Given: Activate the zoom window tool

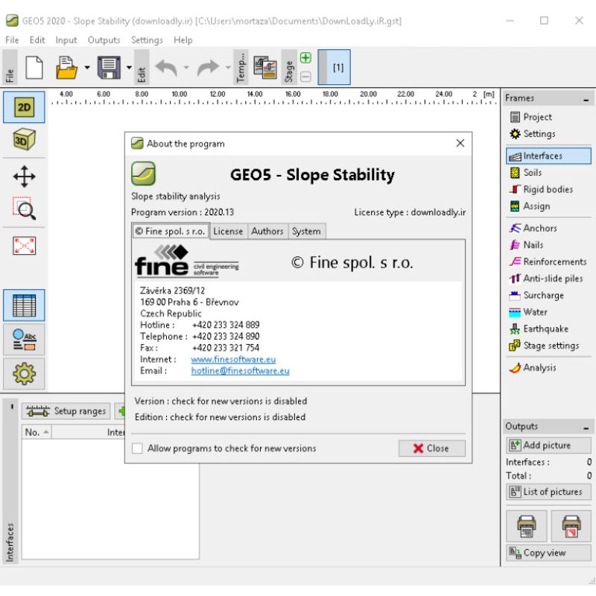Looking at the screenshot, I should point(24,209).
